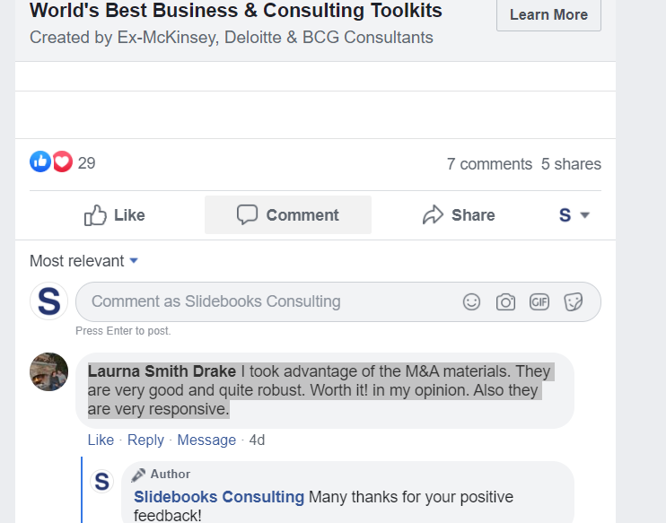Click the Slidebooks avatar in reply
Viewport: 666px width, 523px height.
click(102, 482)
